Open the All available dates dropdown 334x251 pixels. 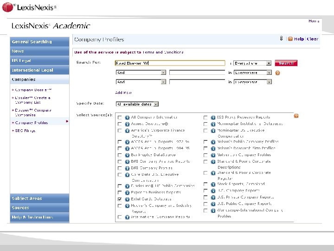(x=137, y=104)
